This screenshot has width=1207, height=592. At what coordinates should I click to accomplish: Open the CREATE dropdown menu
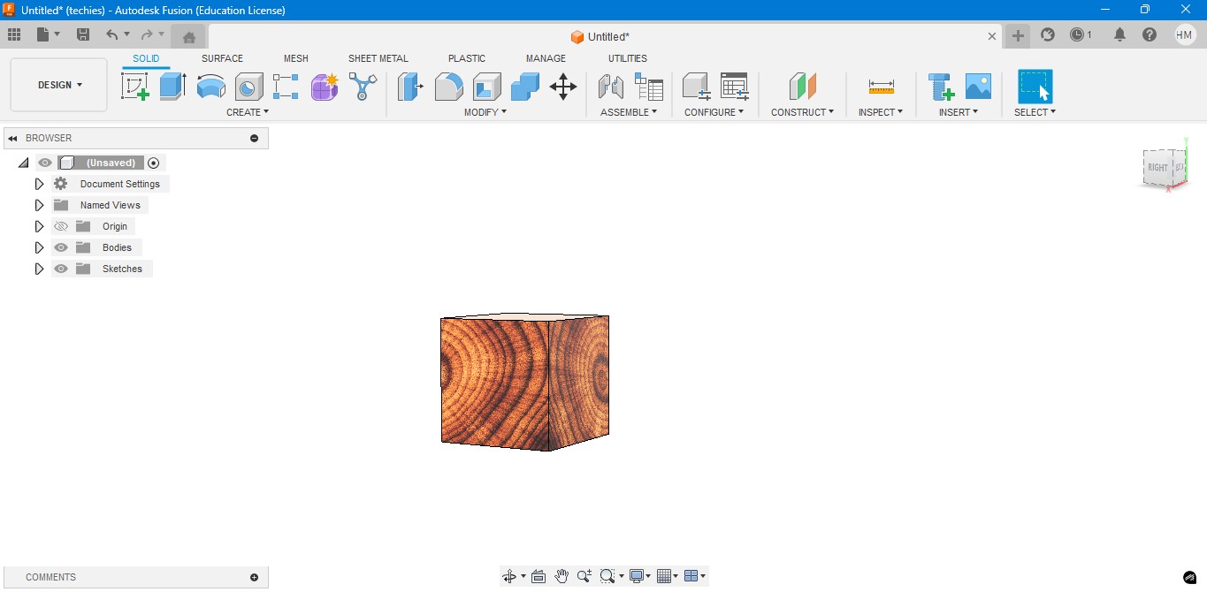tap(248, 112)
